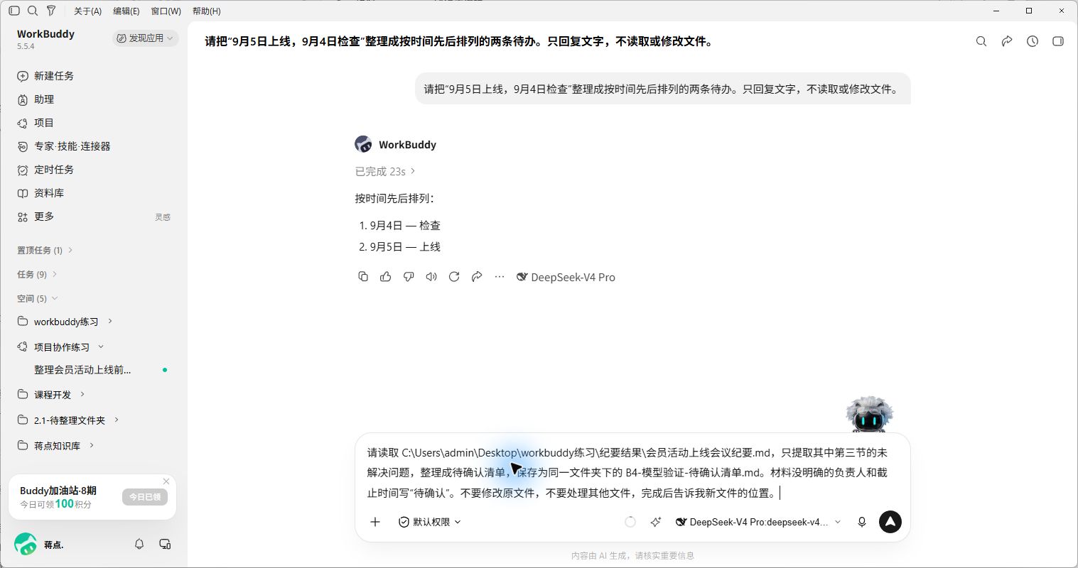The width and height of the screenshot is (1078, 568).
Task: Open more options ellipsis under reply
Action: coord(500,277)
